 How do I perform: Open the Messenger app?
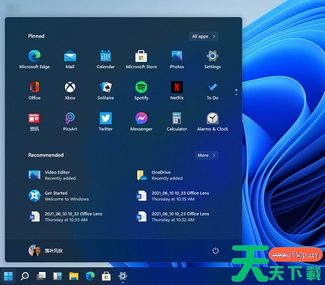click(x=141, y=122)
